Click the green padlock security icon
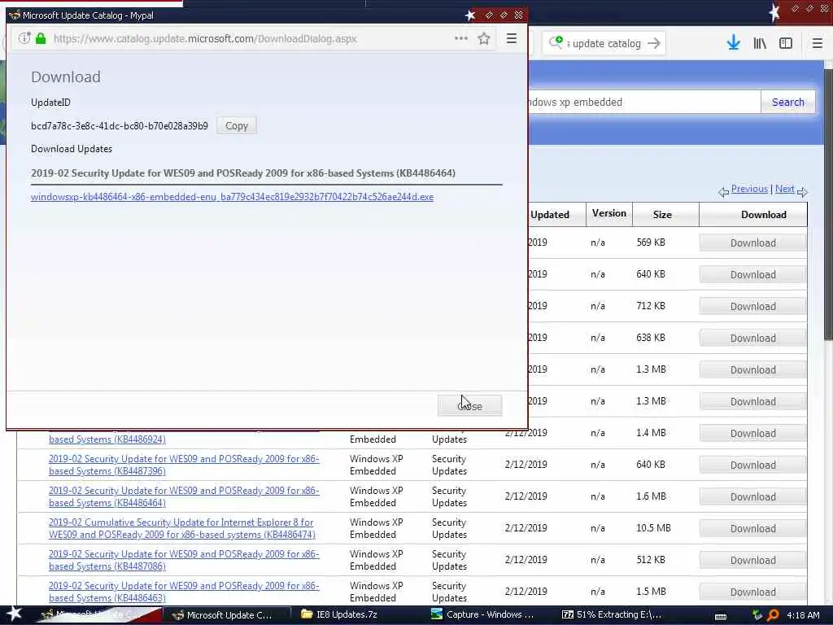Viewport: 833px width, 625px height. [x=41, y=38]
